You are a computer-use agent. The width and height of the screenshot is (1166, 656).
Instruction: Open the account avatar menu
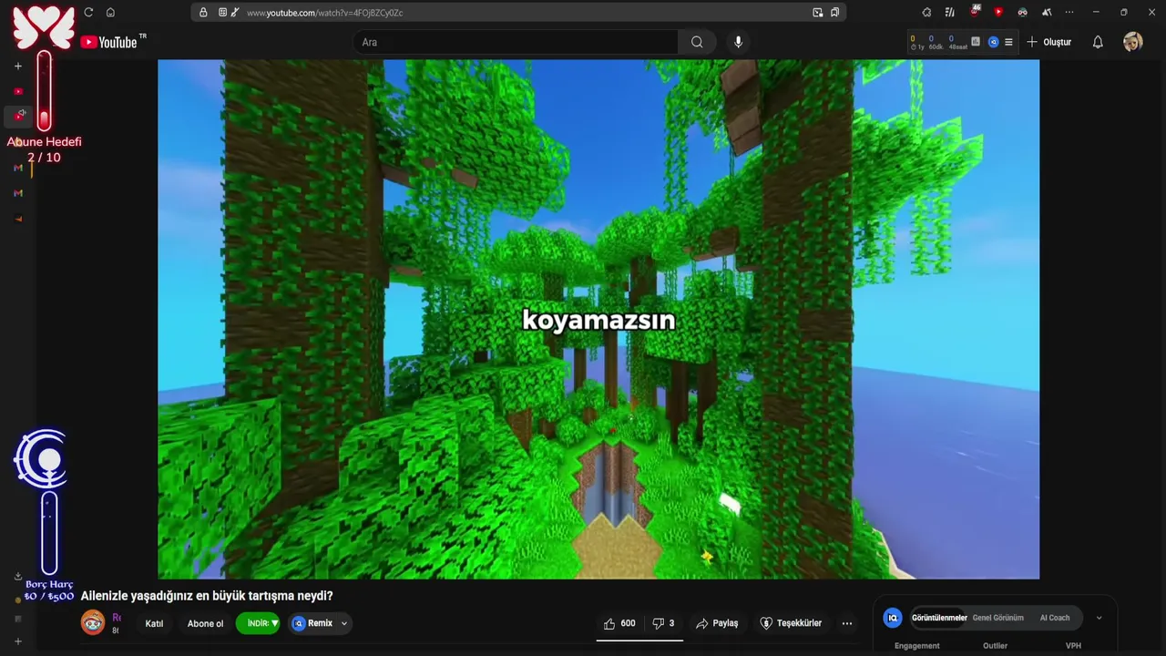point(1132,42)
